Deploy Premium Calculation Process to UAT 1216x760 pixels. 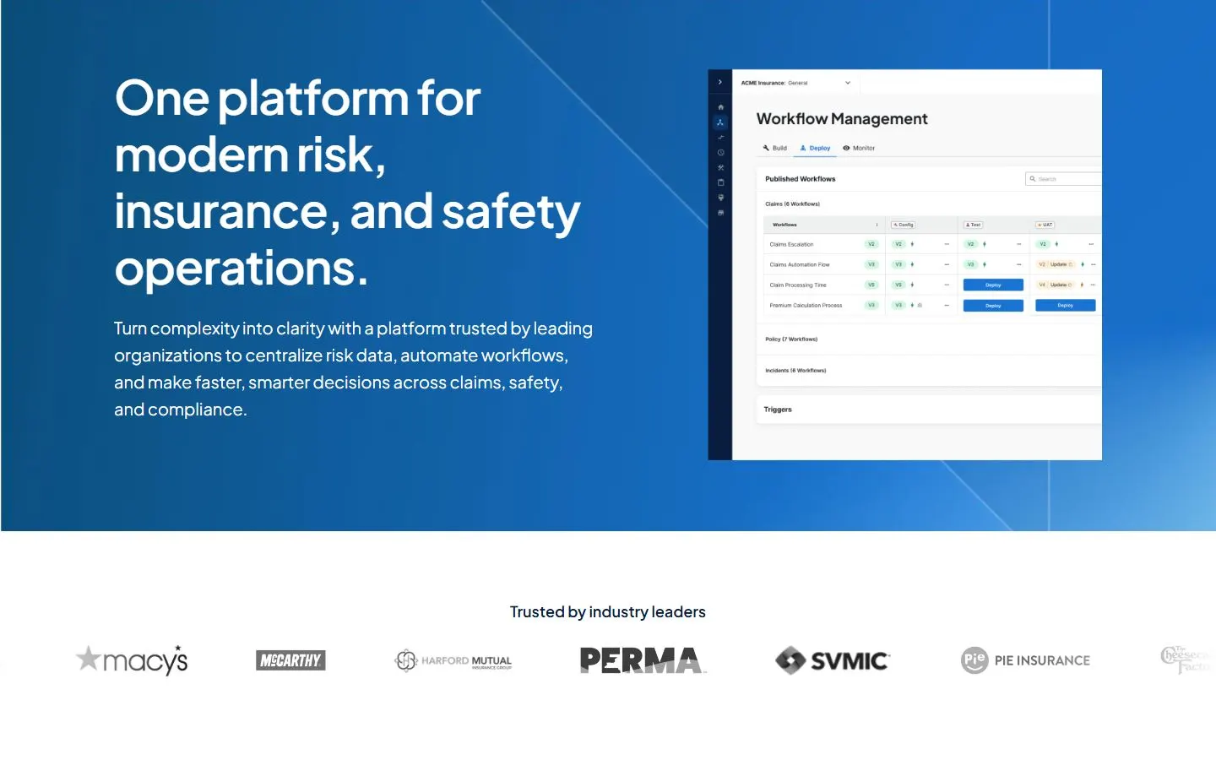(1066, 306)
